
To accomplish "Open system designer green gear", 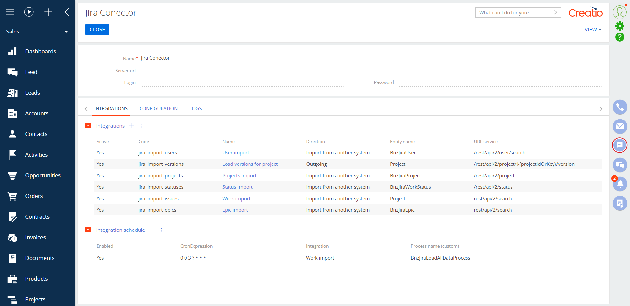I will [619, 26].
